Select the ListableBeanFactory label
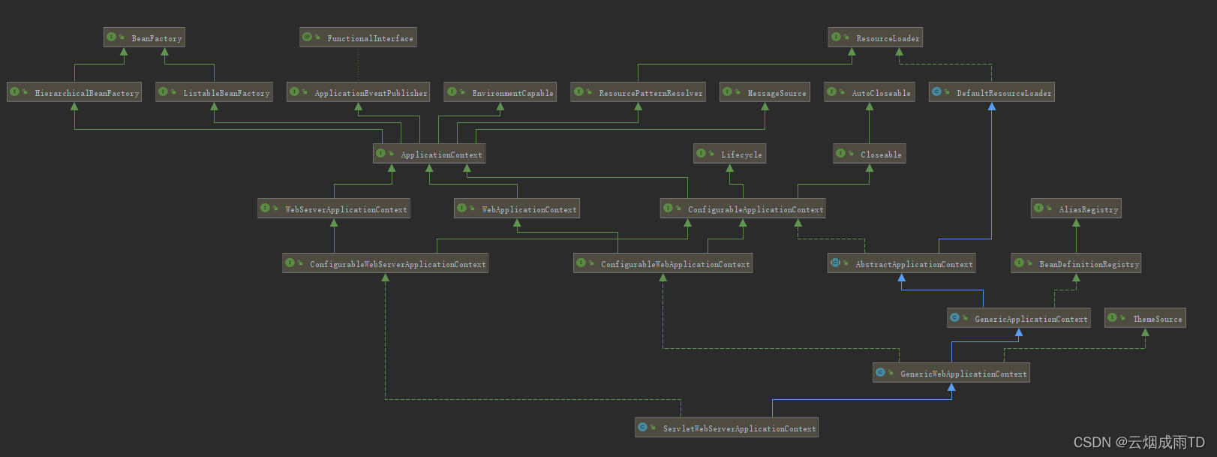 click(227, 93)
